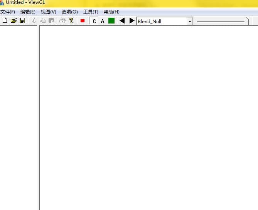258x210 pixels.
Task: Open a file with the folder icon
Action: pos(14,20)
